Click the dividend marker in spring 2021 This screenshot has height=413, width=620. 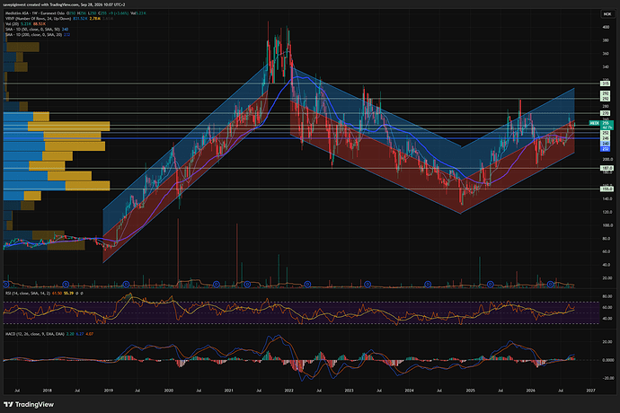pyautogui.click(x=247, y=284)
